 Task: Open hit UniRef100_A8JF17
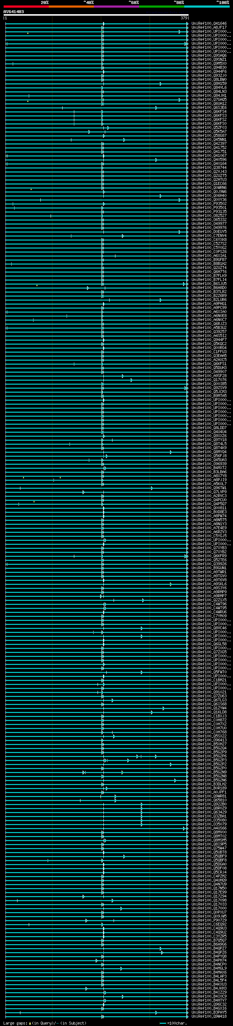209,28
